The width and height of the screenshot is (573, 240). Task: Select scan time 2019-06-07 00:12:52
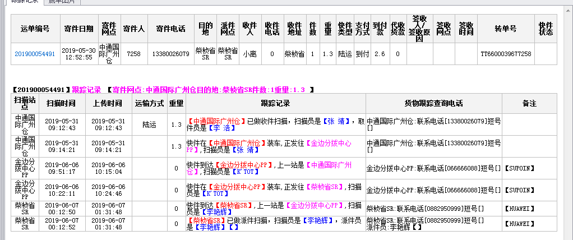[62, 224]
